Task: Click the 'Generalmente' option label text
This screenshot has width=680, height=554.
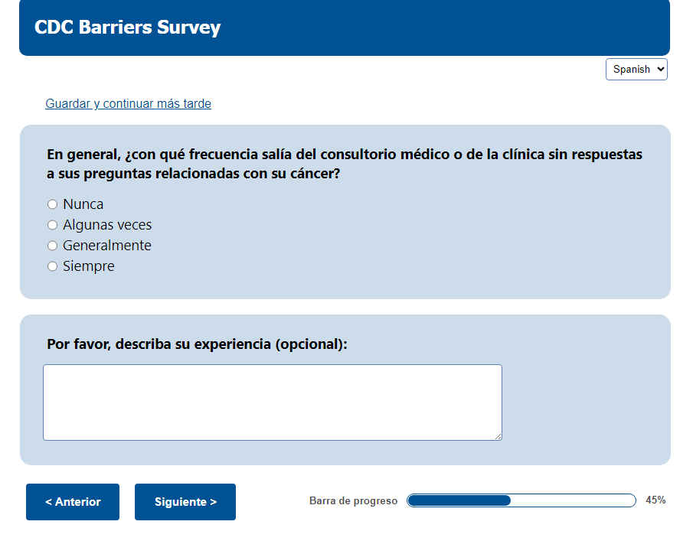Action: (x=107, y=246)
